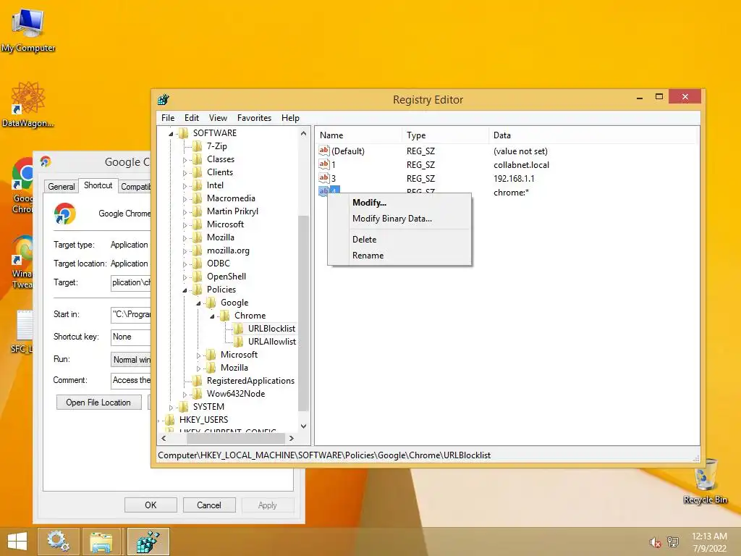Collapse the Google key under Policies
Viewport: 741px width, 556px height.
coord(198,303)
